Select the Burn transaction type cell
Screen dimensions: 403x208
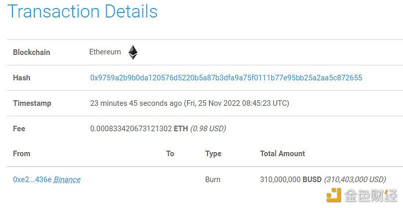click(213, 180)
